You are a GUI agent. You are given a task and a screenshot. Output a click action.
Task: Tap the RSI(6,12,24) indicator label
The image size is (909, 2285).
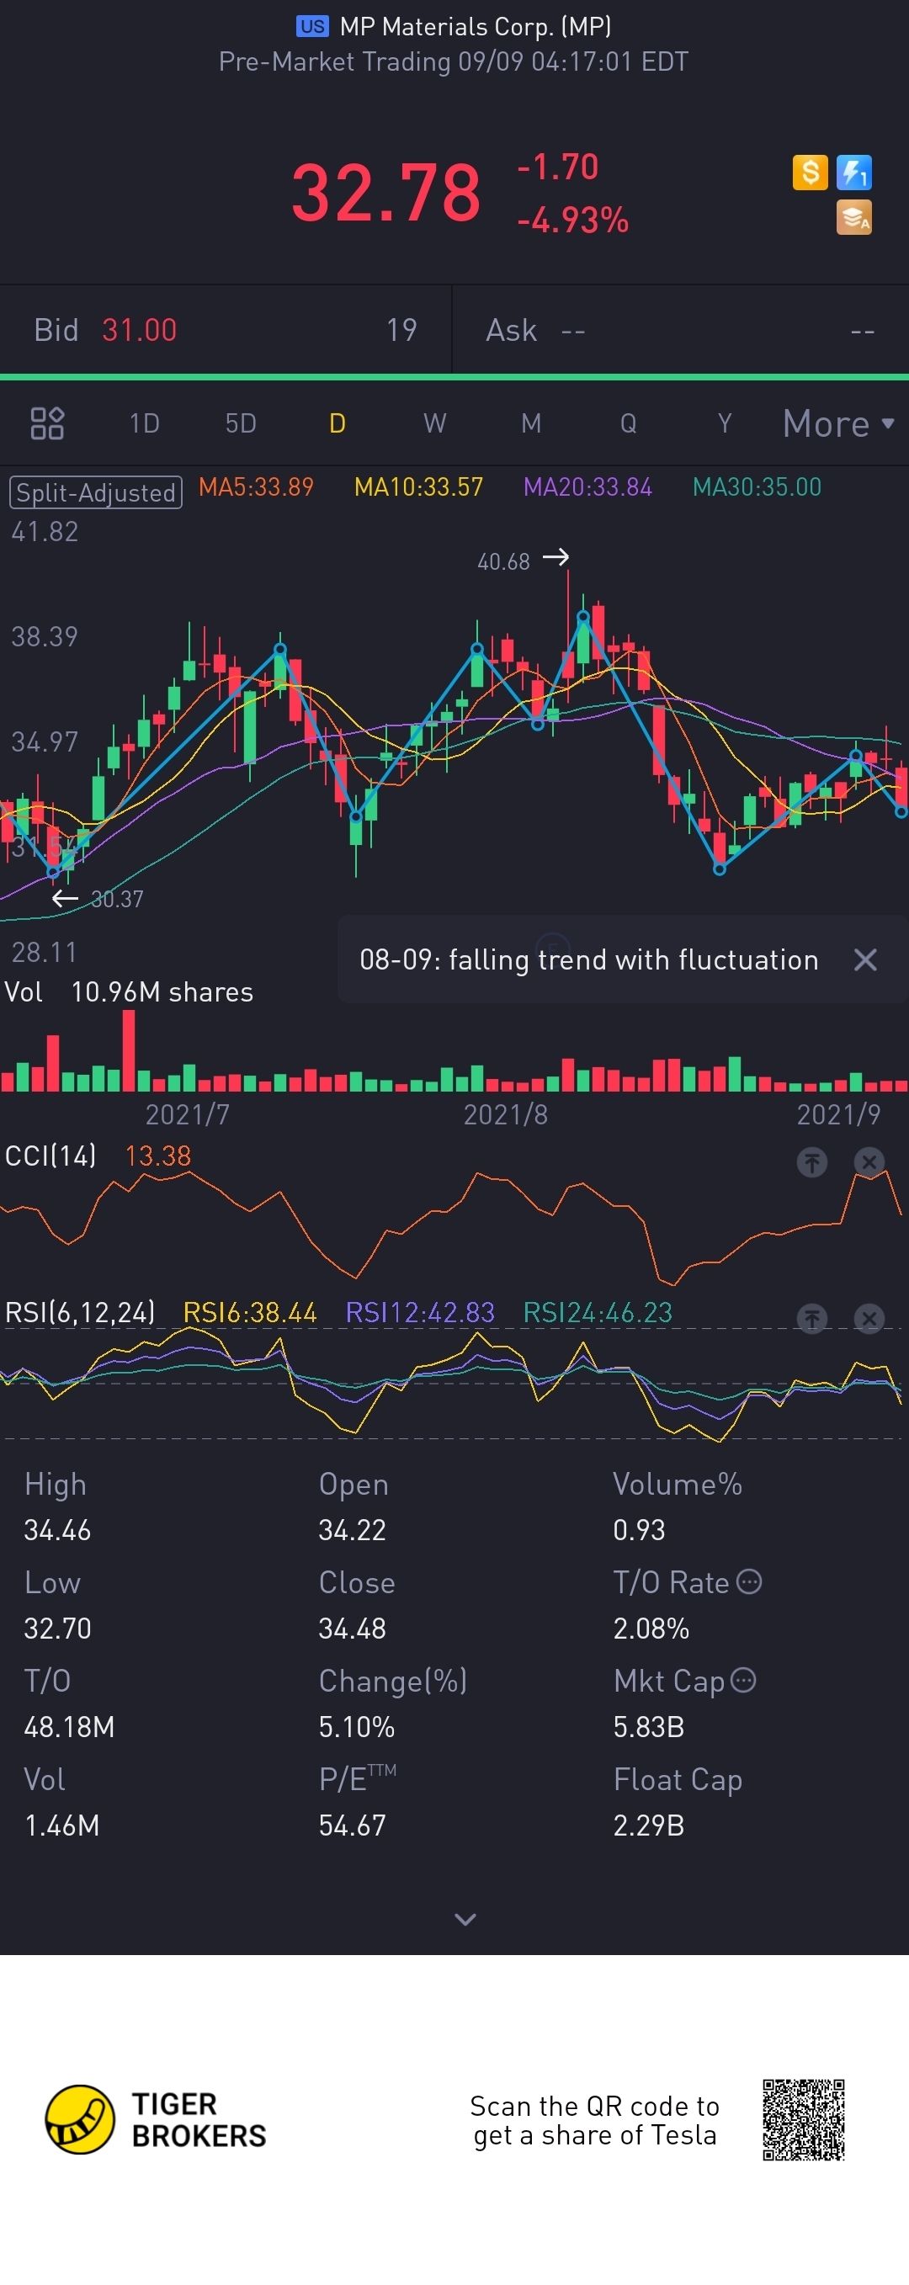tap(80, 1312)
